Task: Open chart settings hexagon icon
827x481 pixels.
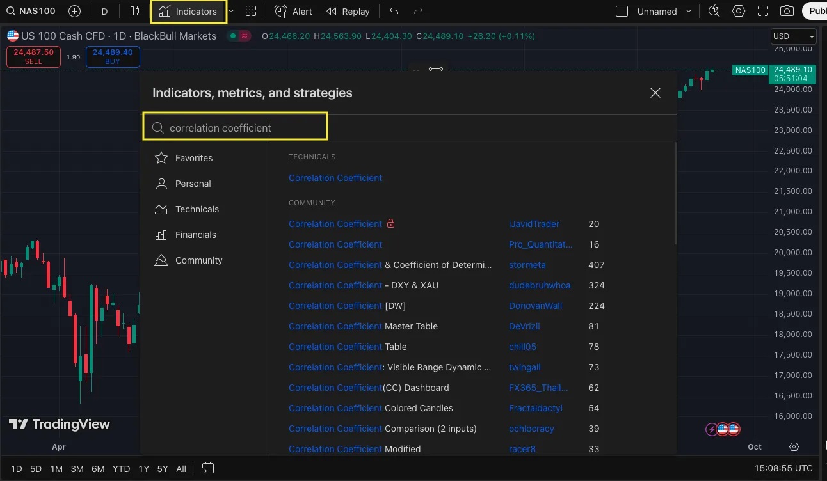Action: click(739, 11)
